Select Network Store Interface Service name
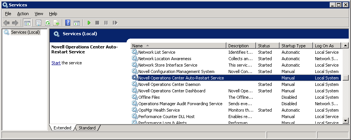Viewport: 351px width, 140px height. coord(168,65)
